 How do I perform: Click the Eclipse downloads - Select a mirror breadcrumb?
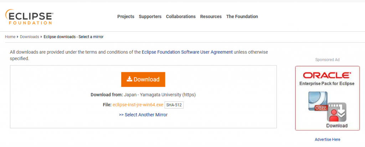73,37
